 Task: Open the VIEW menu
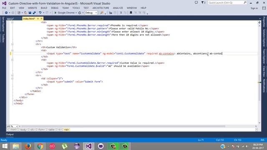[x=21, y=8]
